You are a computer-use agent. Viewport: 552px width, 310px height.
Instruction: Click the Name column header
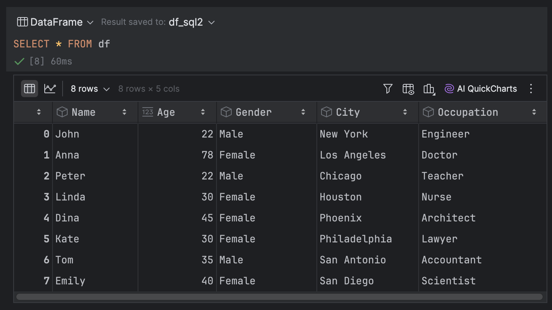(x=95, y=112)
